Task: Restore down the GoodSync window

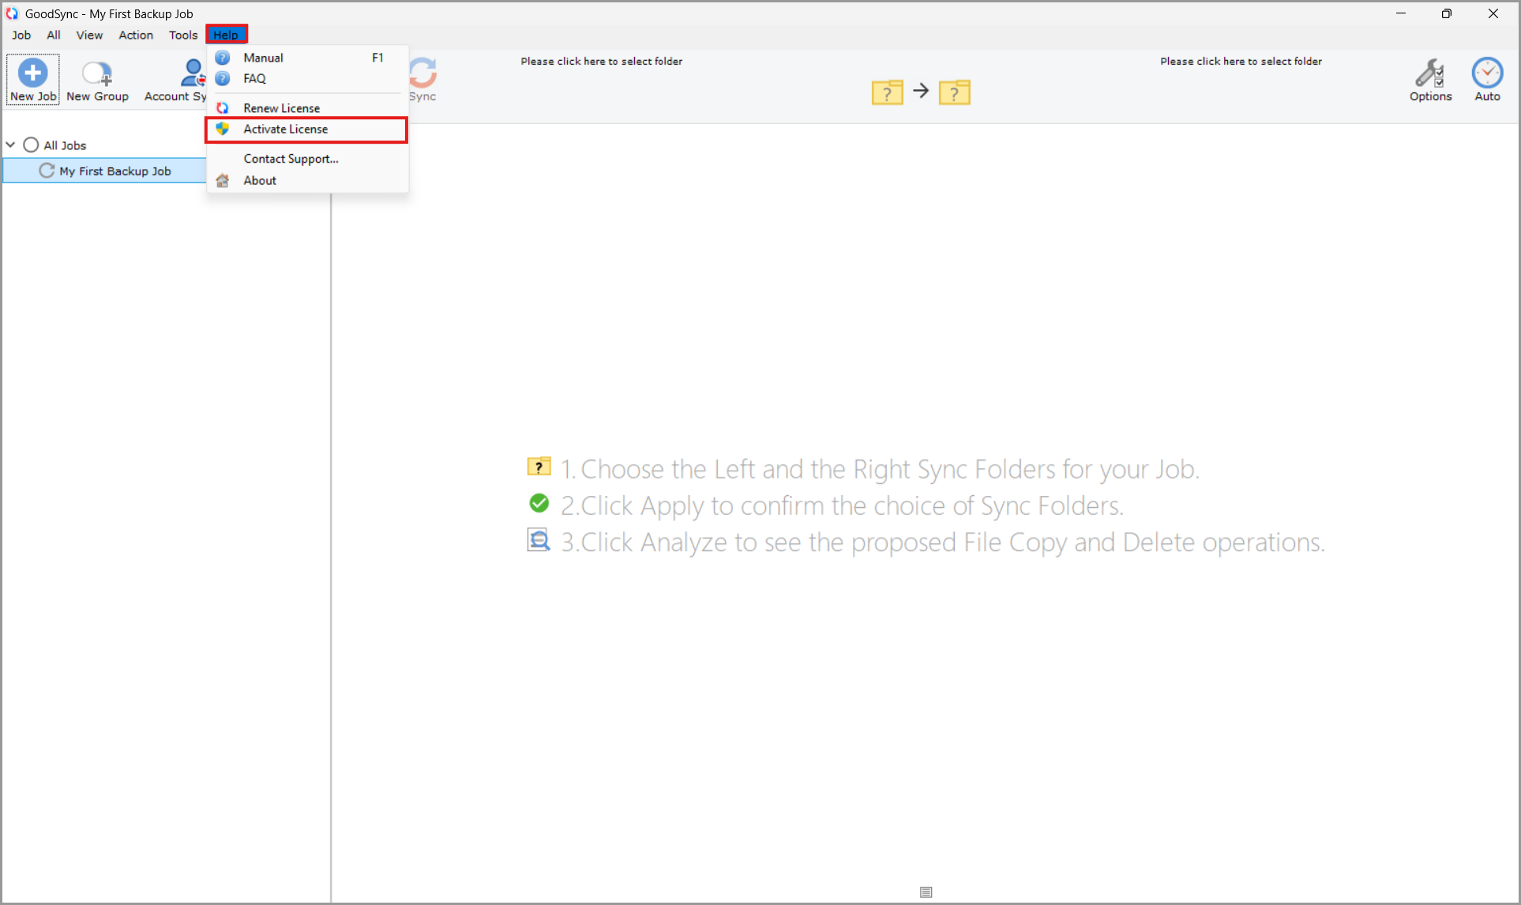Action: [1447, 13]
